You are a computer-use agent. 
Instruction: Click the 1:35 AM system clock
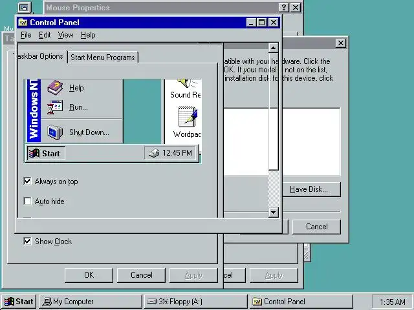click(392, 302)
